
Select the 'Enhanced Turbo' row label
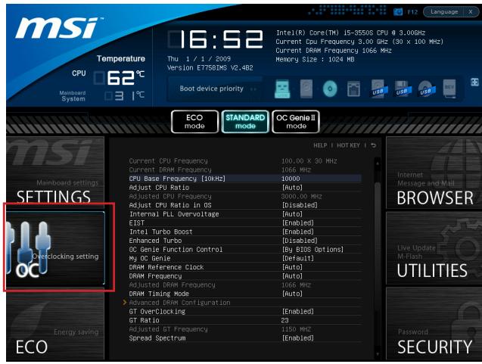coord(155,241)
